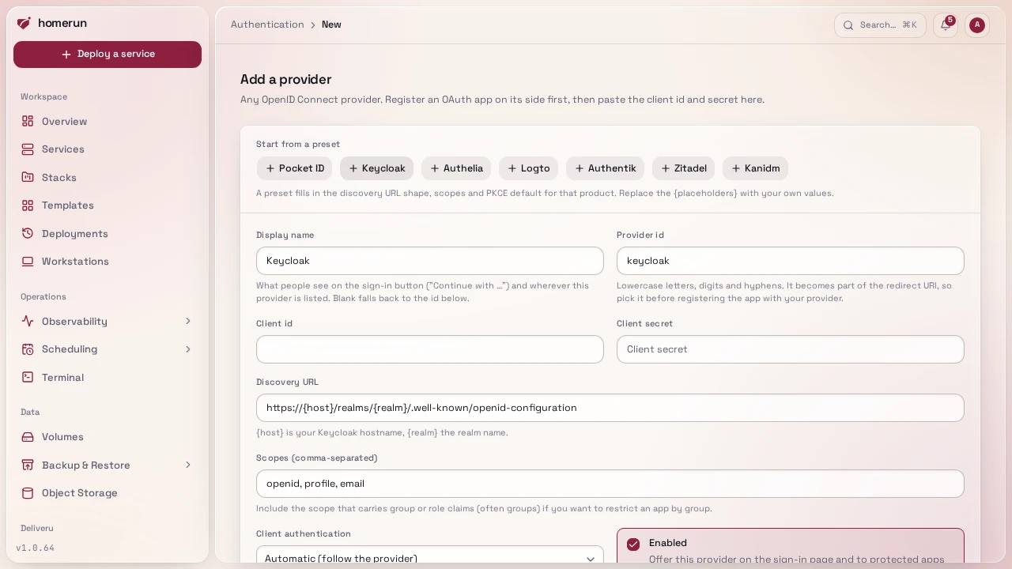Click the Templates sidebar icon
Viewport: 1012px width, 569px height.
[x=28, y=205]
